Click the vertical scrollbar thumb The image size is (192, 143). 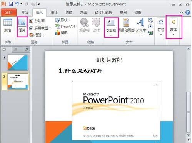coord(188,112)
